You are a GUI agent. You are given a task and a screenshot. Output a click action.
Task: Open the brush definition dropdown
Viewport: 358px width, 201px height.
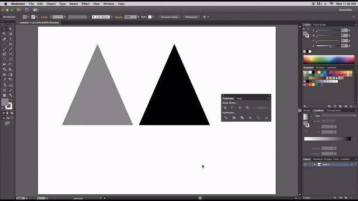(111, 17)
